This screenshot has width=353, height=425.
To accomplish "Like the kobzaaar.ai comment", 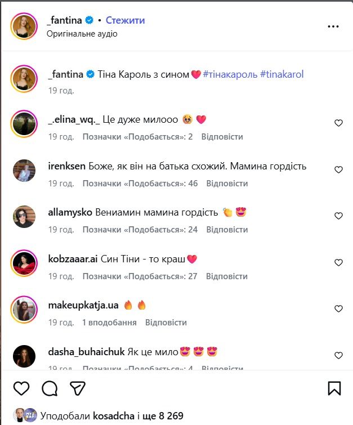I will [x=338, y=263].
